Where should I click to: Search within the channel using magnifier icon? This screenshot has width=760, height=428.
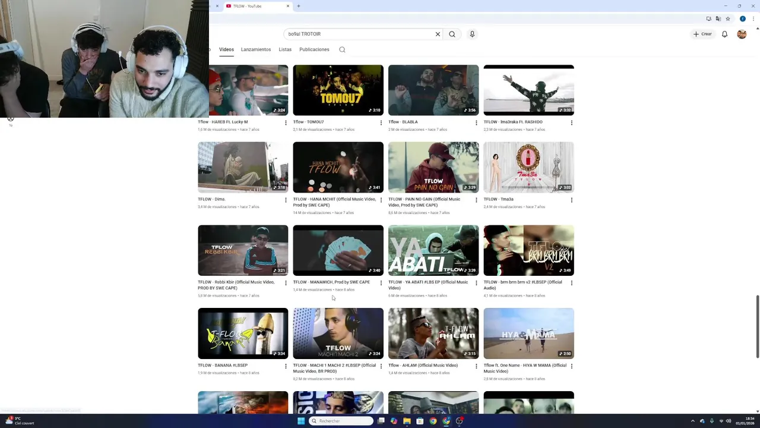(342, 49)
